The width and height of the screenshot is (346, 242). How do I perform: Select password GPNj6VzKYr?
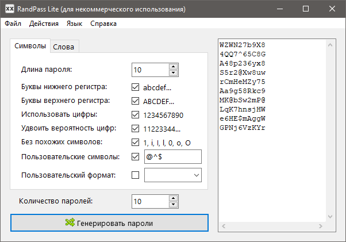(243, 128)
